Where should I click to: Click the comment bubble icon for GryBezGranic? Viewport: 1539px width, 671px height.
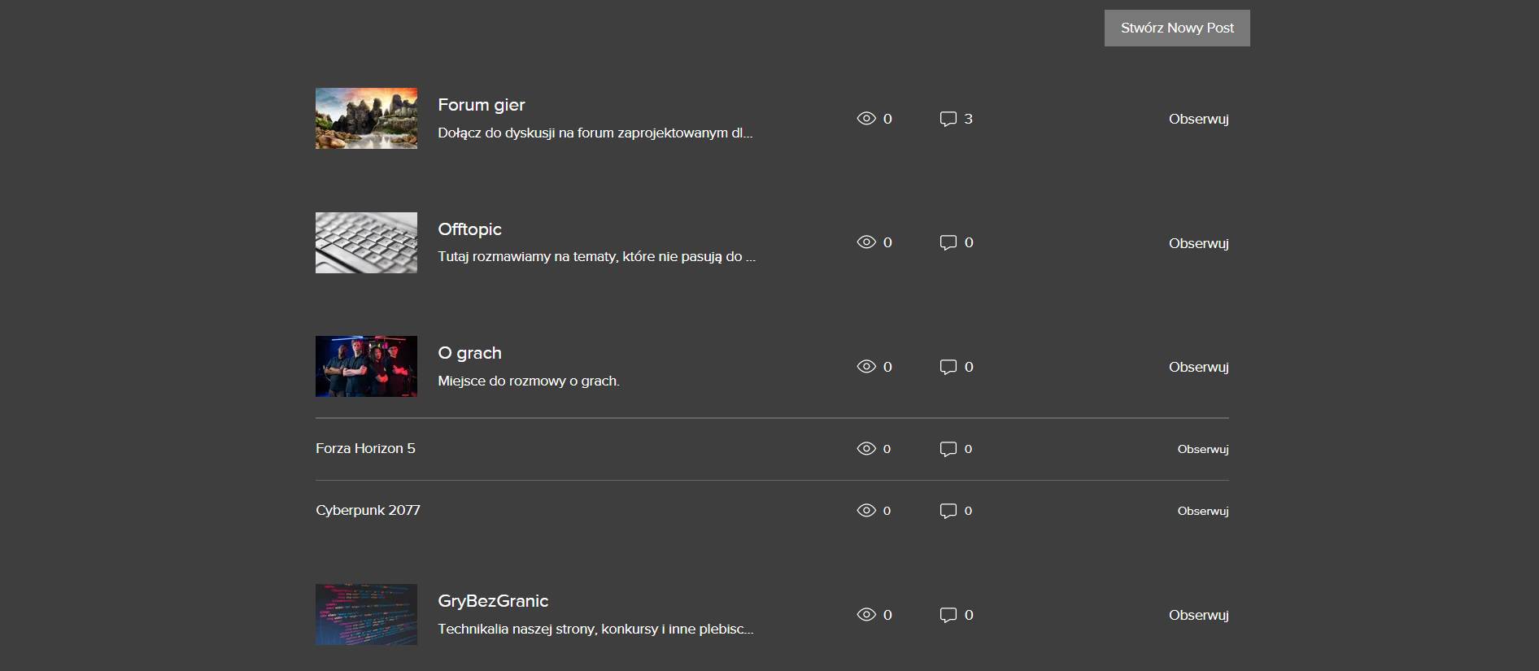point(948,615)
